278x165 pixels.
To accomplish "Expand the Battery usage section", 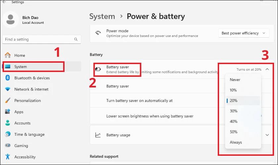I will point(267,135).
